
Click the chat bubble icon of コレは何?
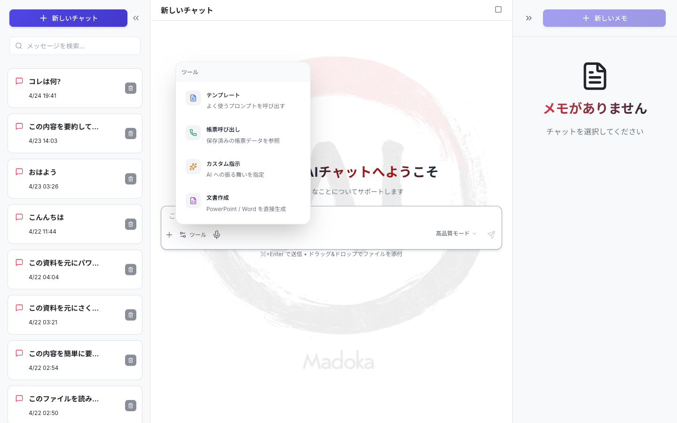[x=19, y=81]
